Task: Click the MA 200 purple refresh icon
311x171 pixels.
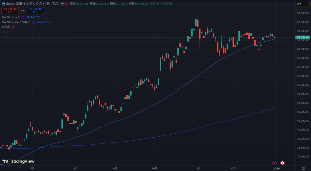Action: pos(34,22)
